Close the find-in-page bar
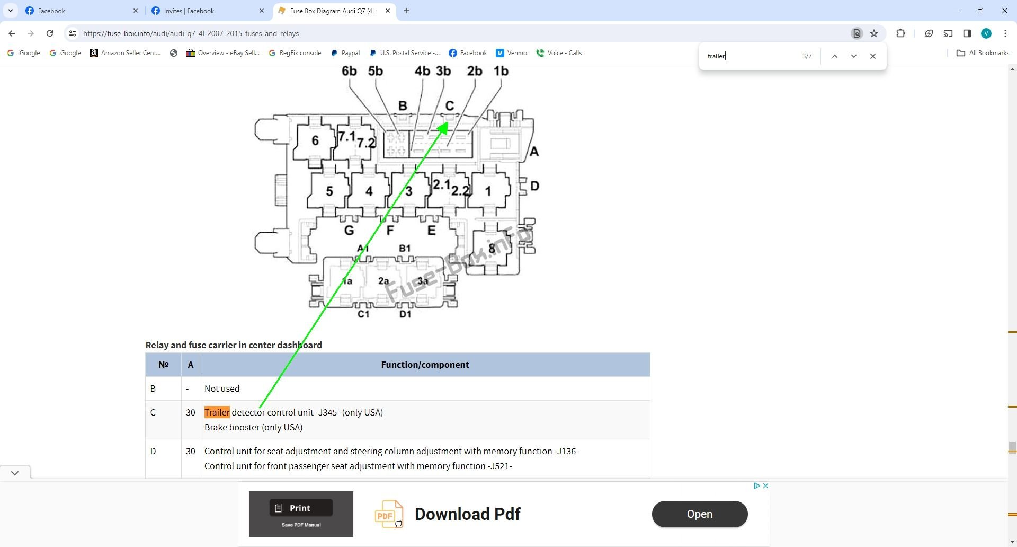 click(872, 56)
